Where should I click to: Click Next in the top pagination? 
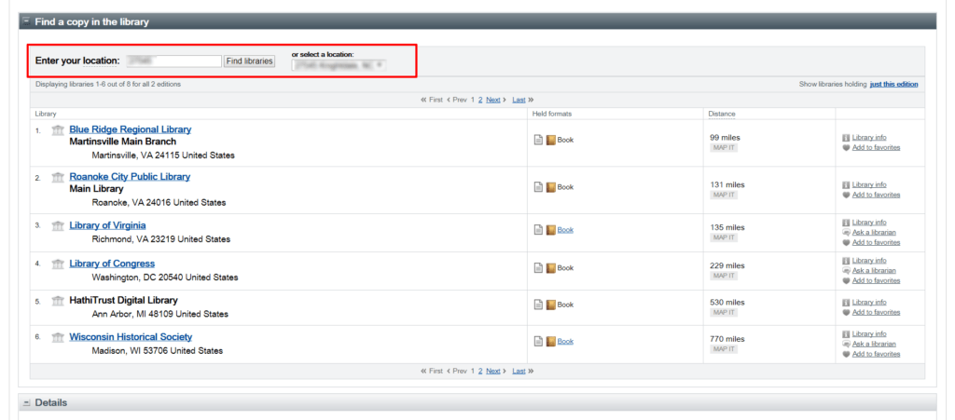point(492,100)
